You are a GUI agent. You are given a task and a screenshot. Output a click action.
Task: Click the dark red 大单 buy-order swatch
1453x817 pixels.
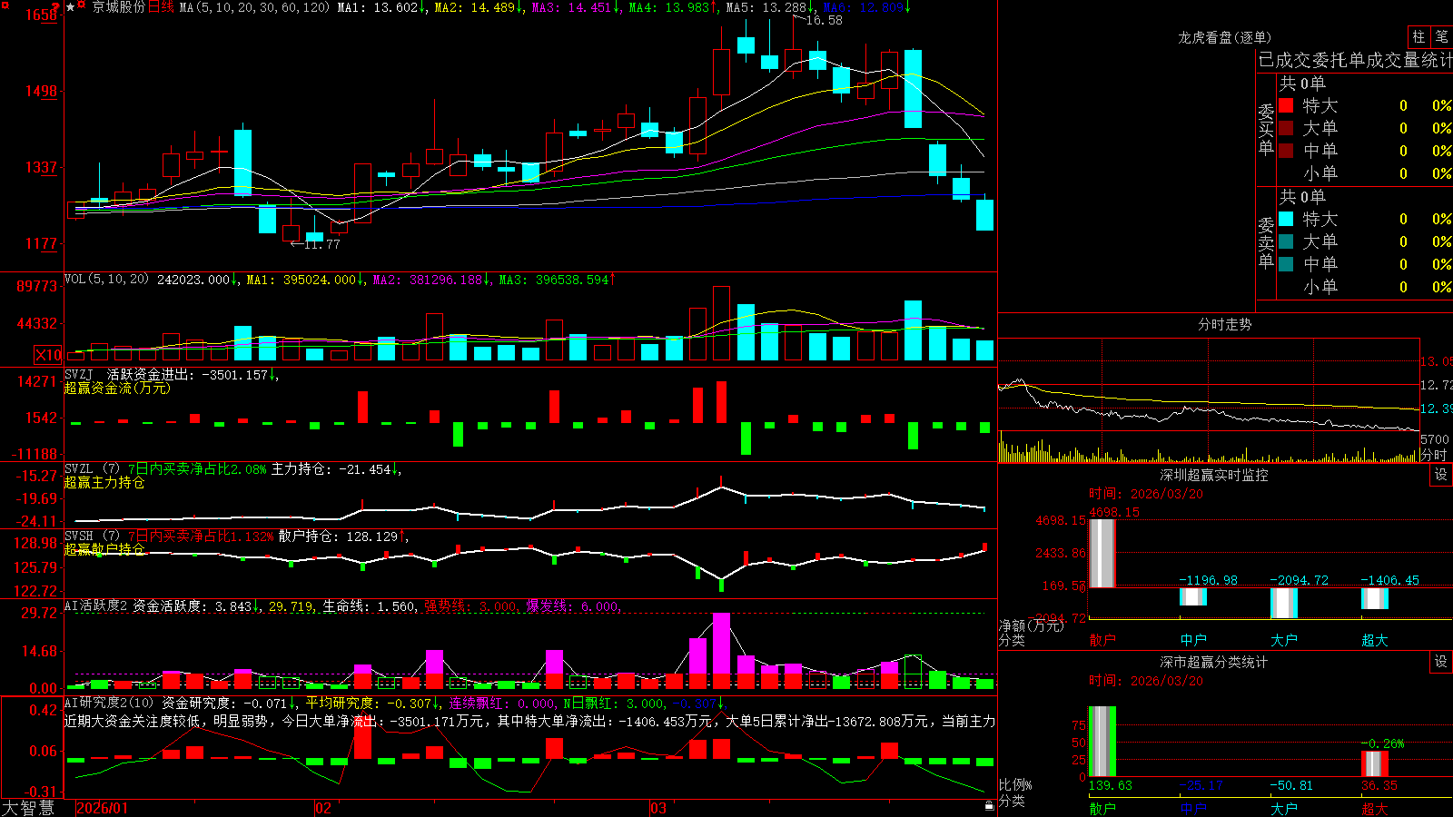tap(1286, 128)
